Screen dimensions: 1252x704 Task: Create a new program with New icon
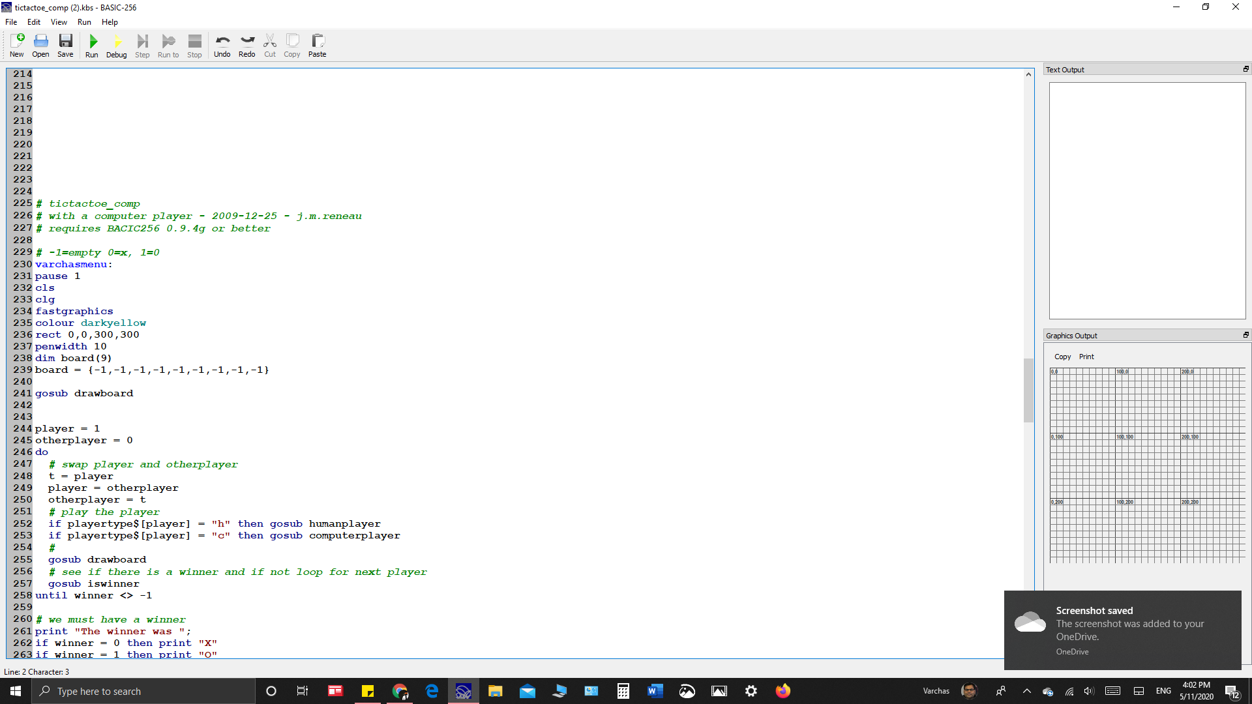tap(17, 46)
